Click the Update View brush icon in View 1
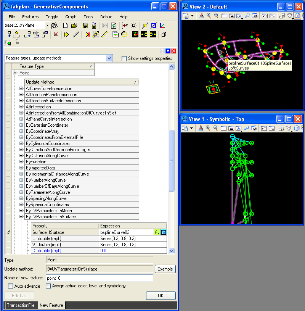Image resolution: width=305 pixels, height=311 pixels. pos(201,128)
